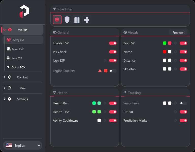Screen dimensions: 195x152
Task: Open the Ability Cooldowns white color swatch
Action: [99, 121]
